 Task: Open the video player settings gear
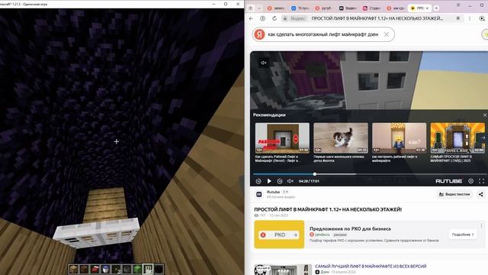[x=471, y=181]
